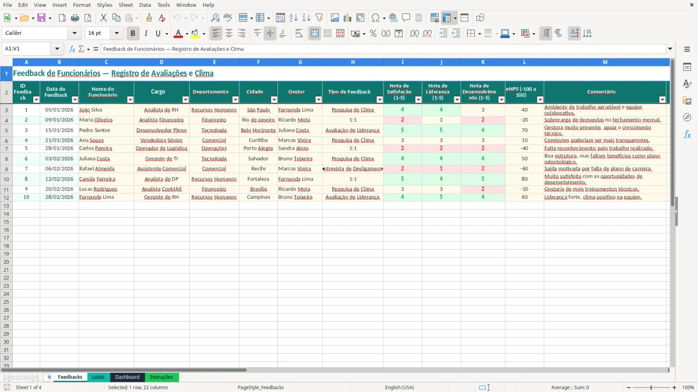Open the Gestor column filter dropdown

(x=319, y=100)
